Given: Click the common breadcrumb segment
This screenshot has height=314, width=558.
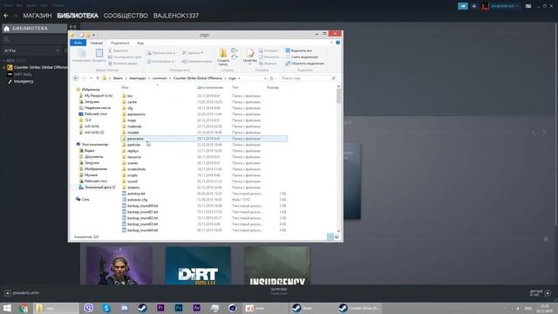Looking at the screenshot, I should tap(160, 78).
